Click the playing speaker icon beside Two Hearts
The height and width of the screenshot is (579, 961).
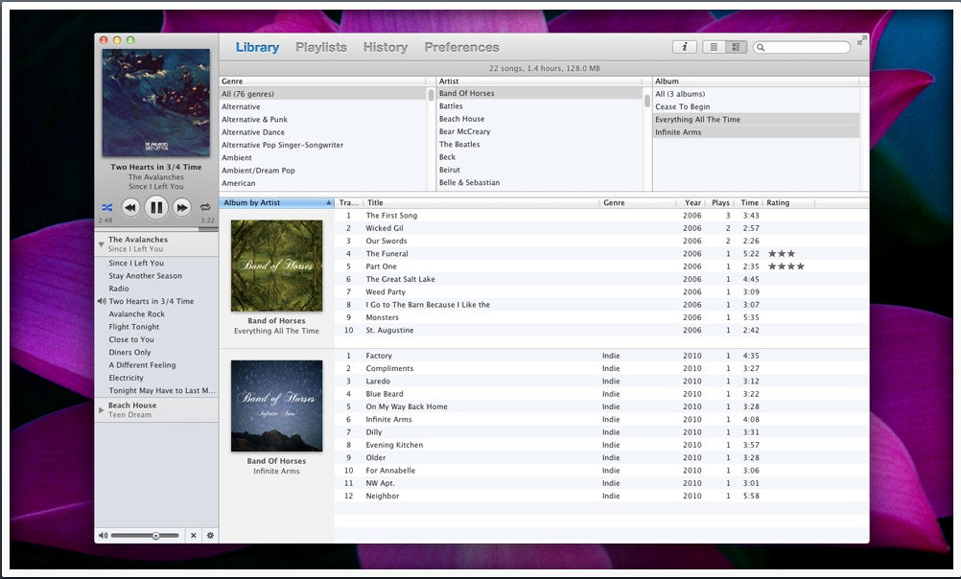(x=102, y=301)
